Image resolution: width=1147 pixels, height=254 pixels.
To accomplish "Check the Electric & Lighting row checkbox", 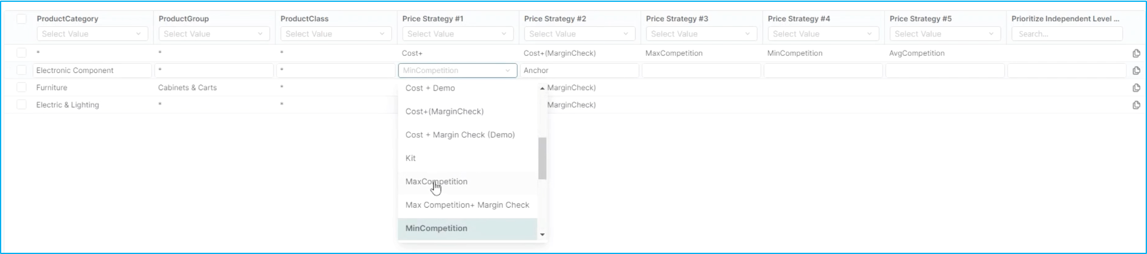I will click(21, 105).
